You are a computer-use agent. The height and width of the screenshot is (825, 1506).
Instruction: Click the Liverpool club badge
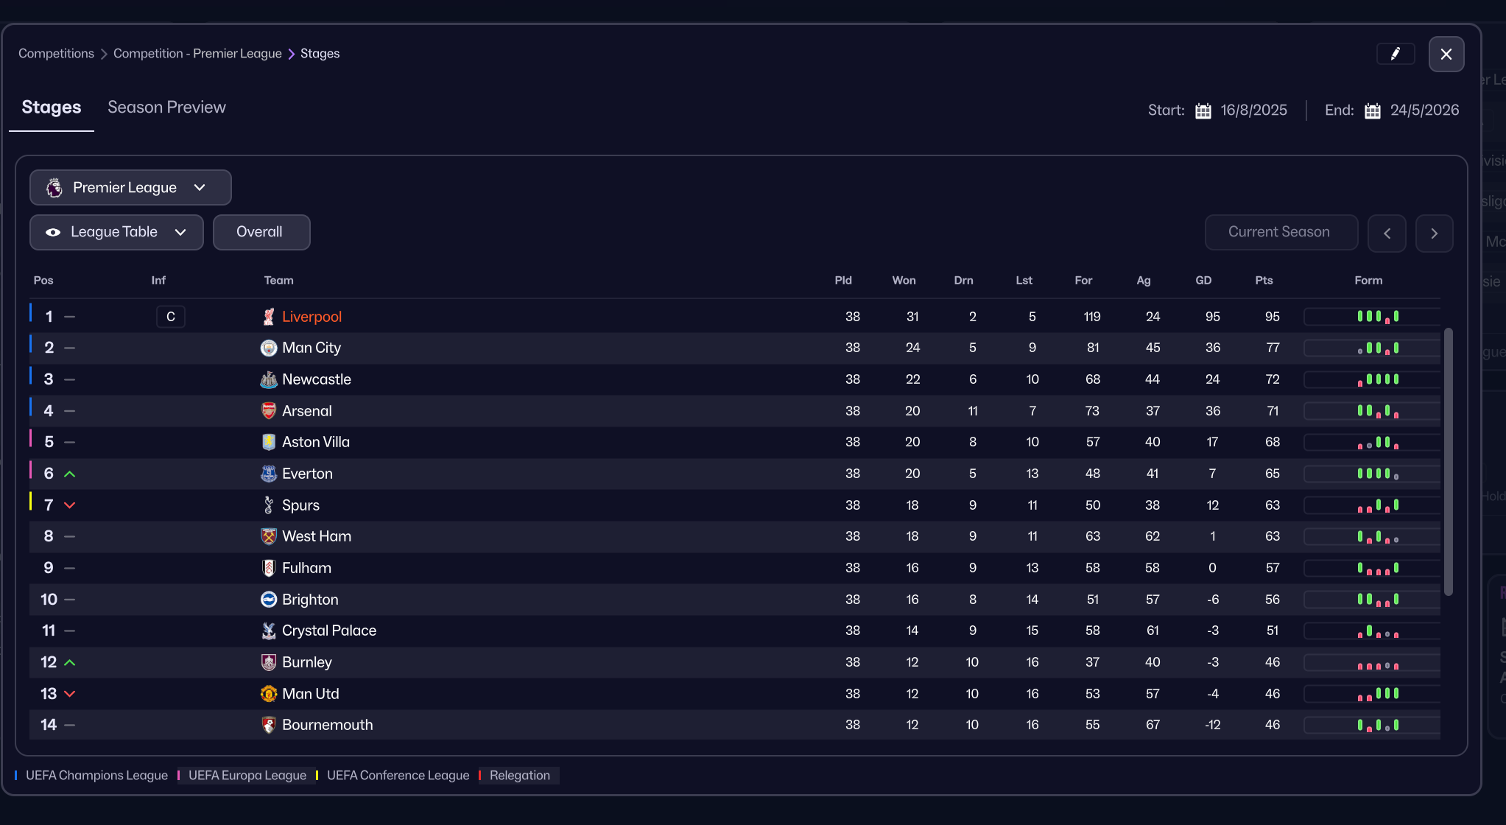[x=269, y=317]
